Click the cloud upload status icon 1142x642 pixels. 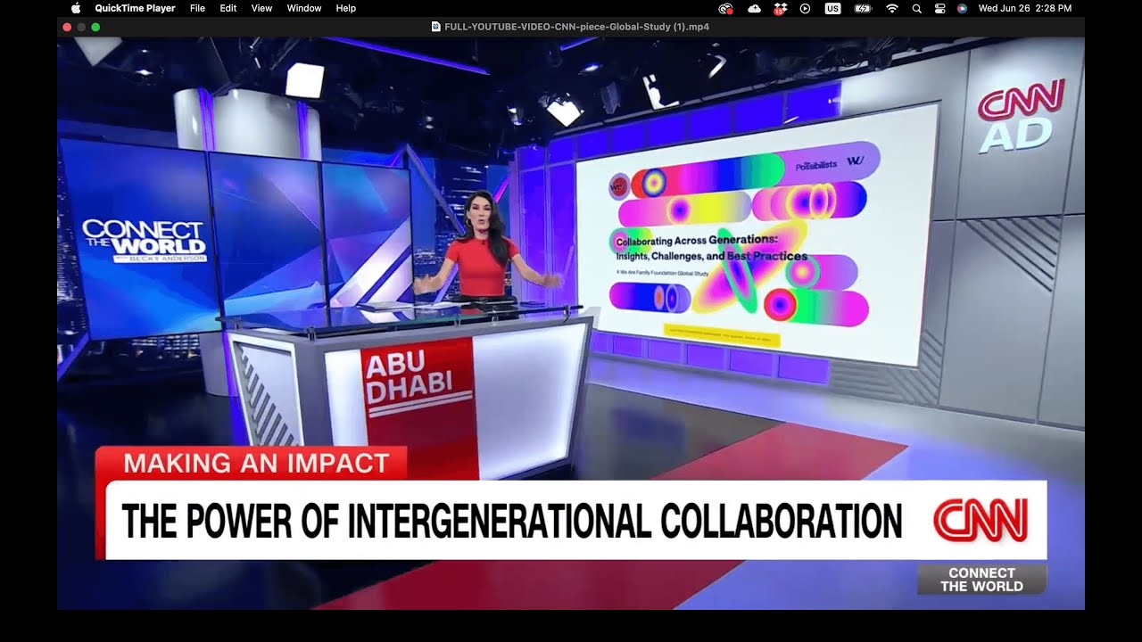(754, 8)
